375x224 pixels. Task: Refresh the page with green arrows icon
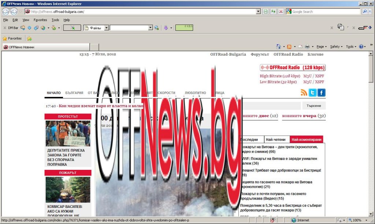[273, 11]
